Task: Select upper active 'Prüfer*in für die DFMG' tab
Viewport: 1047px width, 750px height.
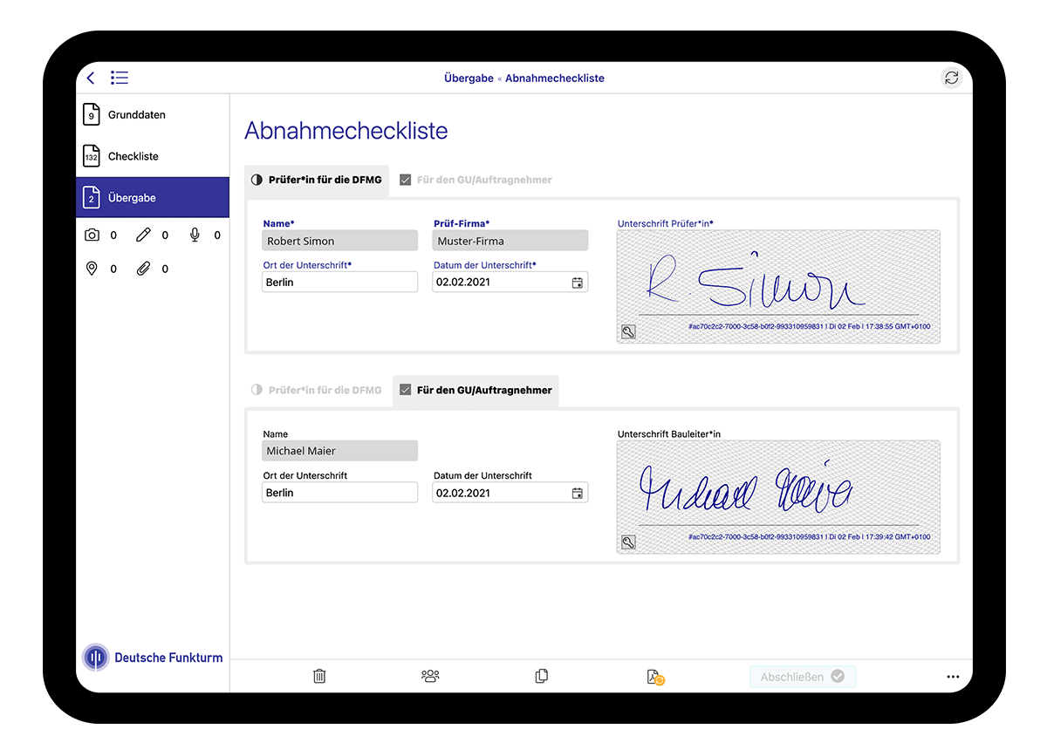Action: 316,180
